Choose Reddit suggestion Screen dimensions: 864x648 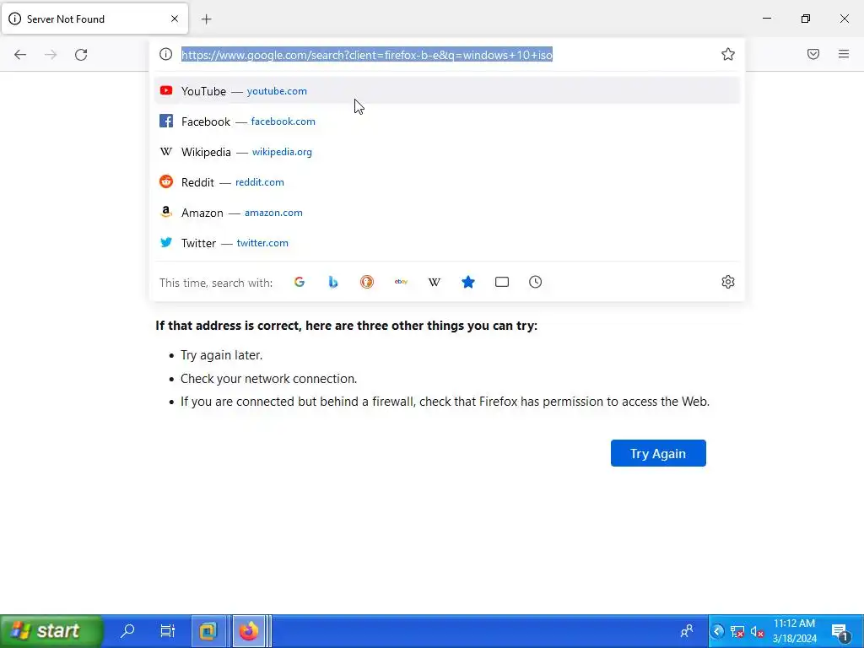(447, 182)
